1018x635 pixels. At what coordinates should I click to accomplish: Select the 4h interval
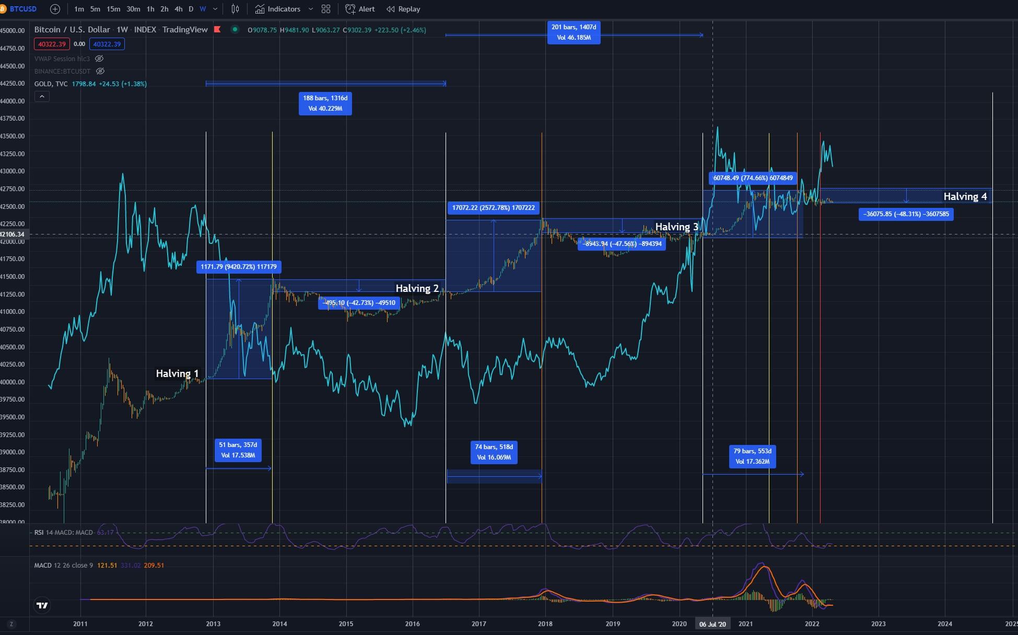click(179, 9)
